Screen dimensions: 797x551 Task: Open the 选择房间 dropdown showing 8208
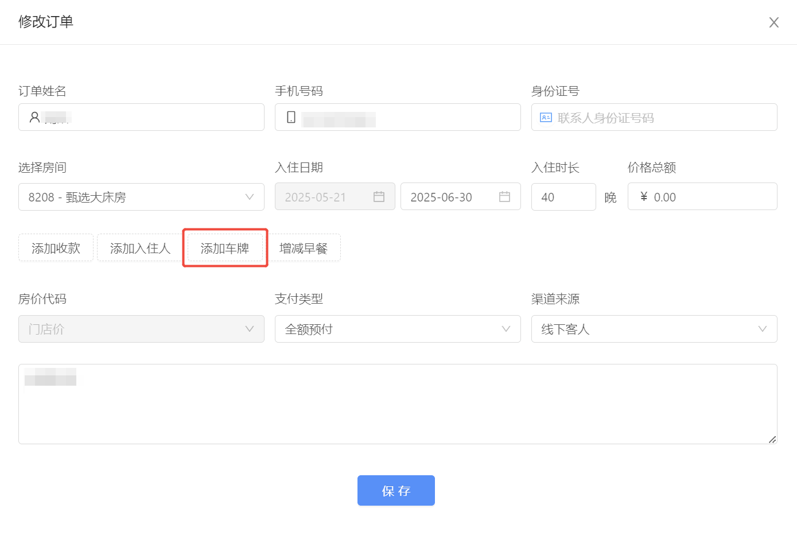(x=141, y=197)
